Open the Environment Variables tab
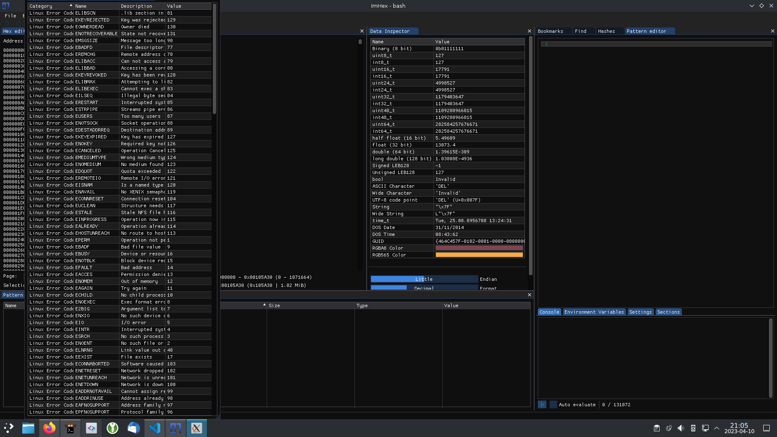Screen dimensions: 777x437 pyautogui.click(x=594, y=312)
